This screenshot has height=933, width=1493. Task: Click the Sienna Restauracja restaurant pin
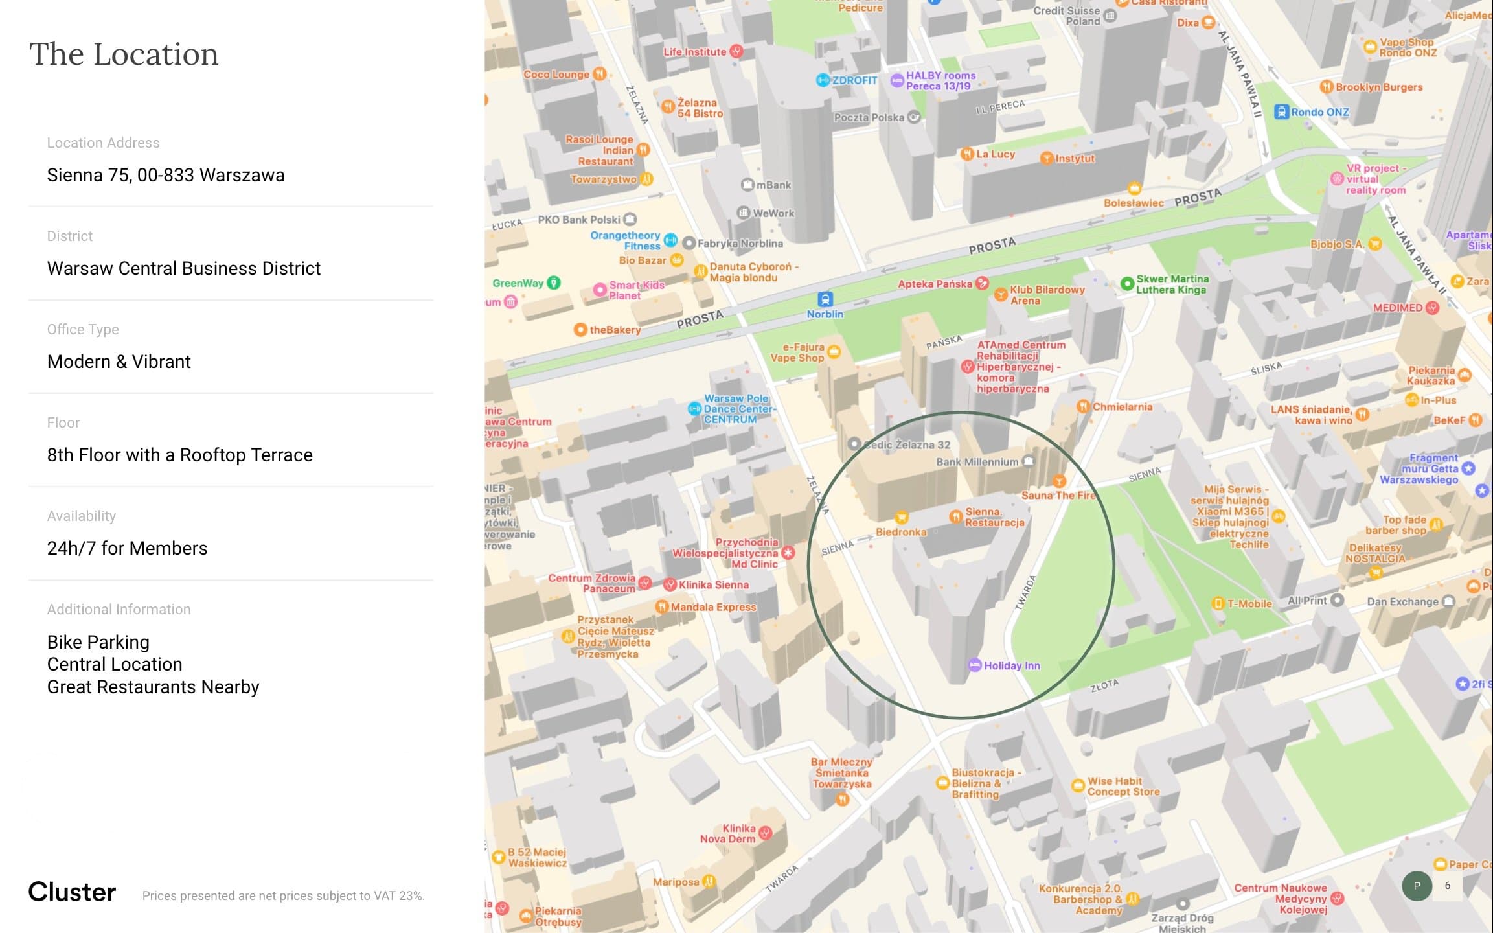click(955, 516)
